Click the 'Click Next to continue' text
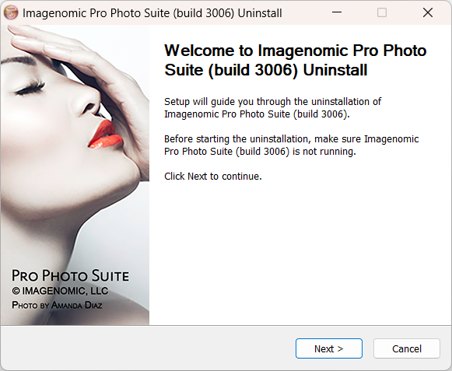The height and width of the screenshot is (371, 452). pyautogui.click(x=213, y=176)
